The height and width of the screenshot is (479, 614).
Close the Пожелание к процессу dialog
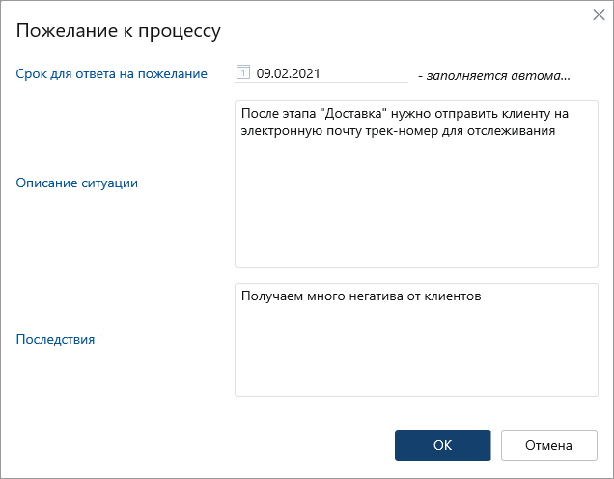598,14
